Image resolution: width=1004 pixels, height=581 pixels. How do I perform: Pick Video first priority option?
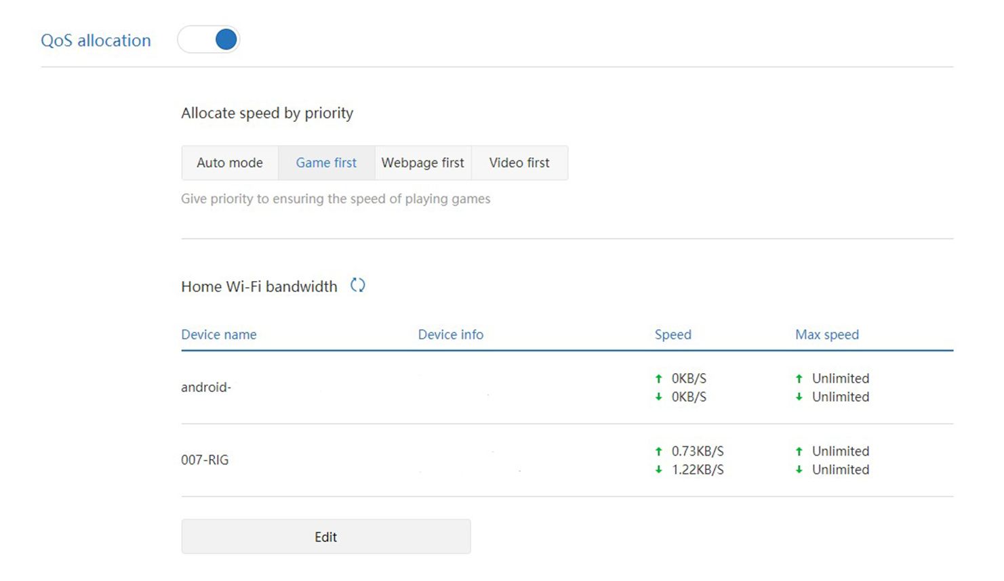(519, 163)
